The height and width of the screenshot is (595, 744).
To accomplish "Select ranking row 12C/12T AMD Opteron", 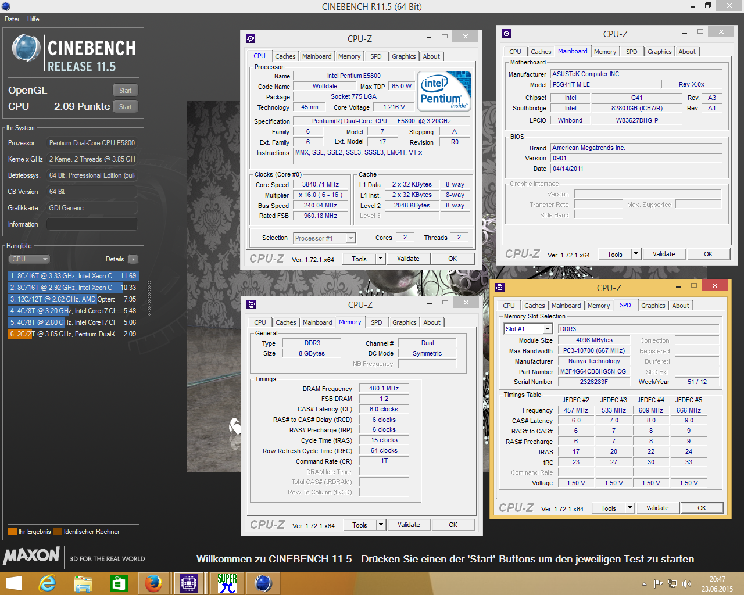I will (73, 299).
